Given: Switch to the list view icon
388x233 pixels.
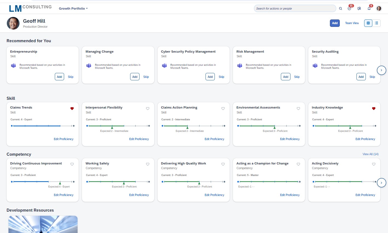Looking at the screenshot, I should [x=376, y=23].
